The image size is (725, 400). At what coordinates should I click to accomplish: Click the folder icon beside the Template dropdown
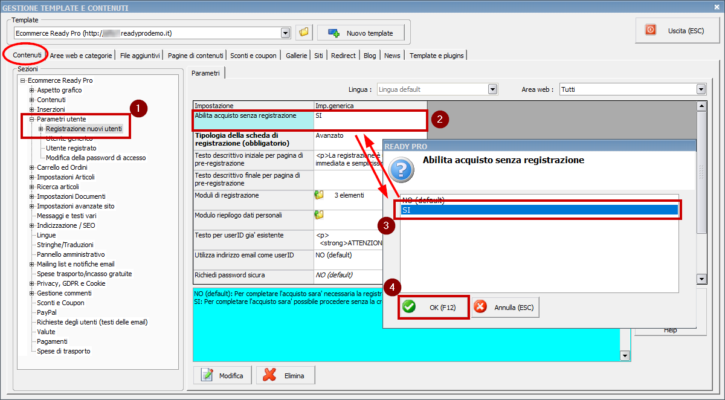[x=303, y=32]
